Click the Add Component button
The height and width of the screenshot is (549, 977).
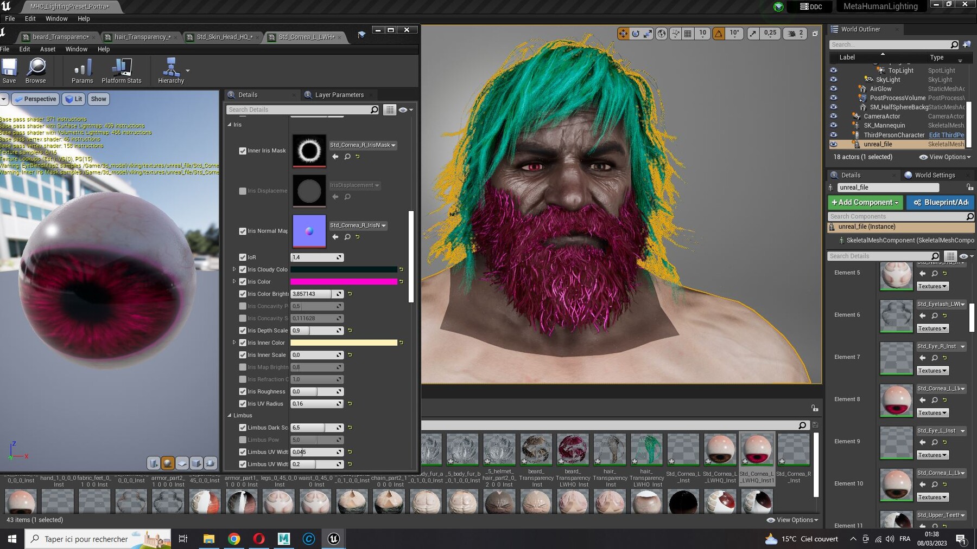tap(864, 202)
